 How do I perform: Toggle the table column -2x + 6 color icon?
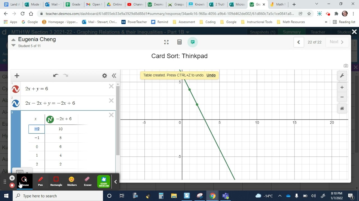[50, 119]
